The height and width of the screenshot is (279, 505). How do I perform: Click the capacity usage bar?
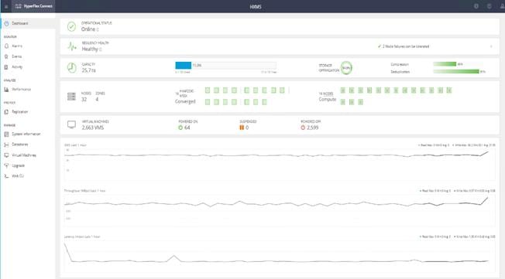(225, 65)
